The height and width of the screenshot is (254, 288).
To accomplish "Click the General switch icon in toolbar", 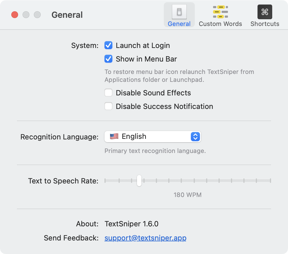I will (x=179, y=12).
